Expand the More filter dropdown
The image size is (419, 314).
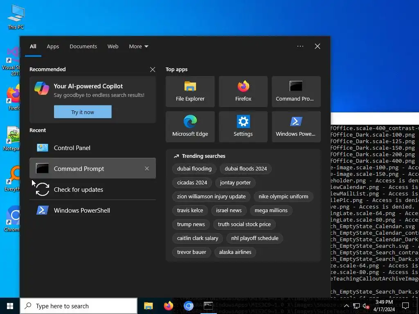pyautogui.click(x=138, y=47)
